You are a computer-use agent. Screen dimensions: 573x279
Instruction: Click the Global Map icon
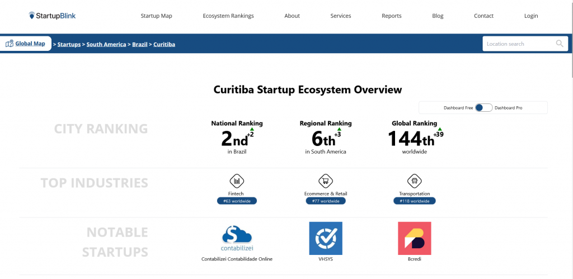pos(10,44)
